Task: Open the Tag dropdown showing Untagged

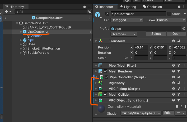Action: (x=127, y=20)
